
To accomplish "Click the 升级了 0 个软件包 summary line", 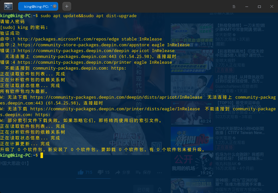I will coord(103,149).
